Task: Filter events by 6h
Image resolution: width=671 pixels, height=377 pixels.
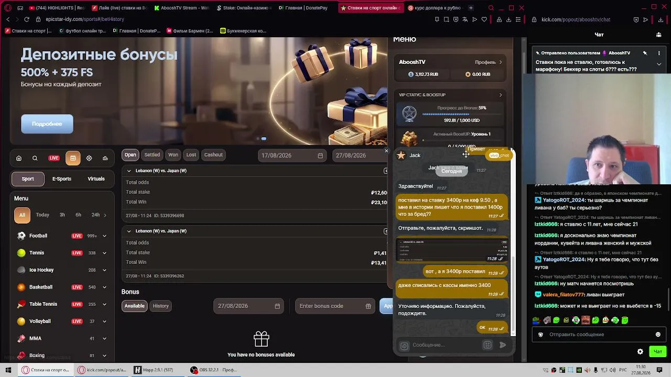Action: pyautogui.click(x=78, y=215)
